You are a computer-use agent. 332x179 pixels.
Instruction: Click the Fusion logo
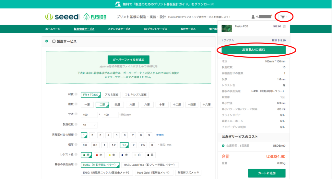(97, 17)
